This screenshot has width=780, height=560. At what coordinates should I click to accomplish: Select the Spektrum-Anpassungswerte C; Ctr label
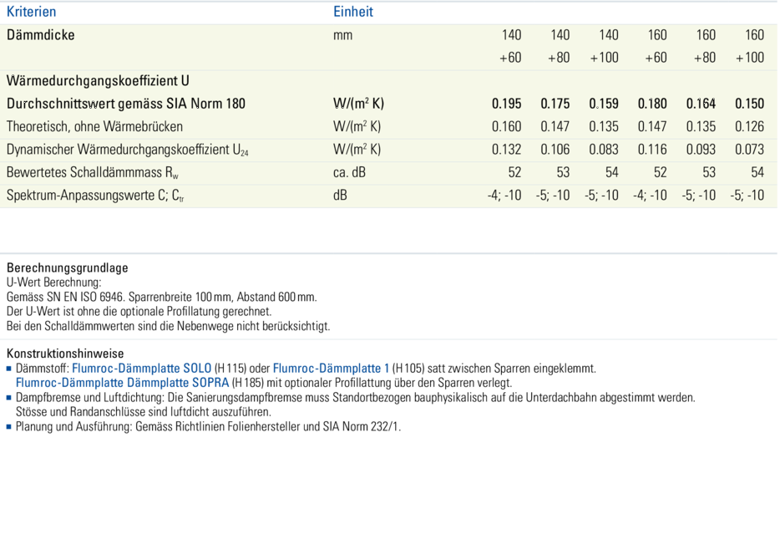tap(95, 196)
